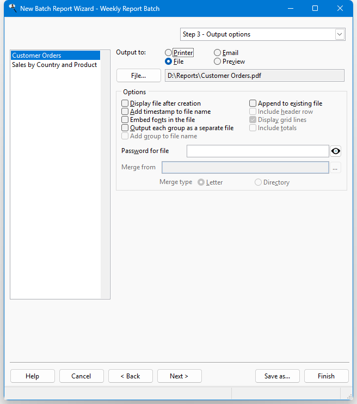Screen dimensions: 357x404
Task: Select Preview output option
Action: tap(229, 62)
